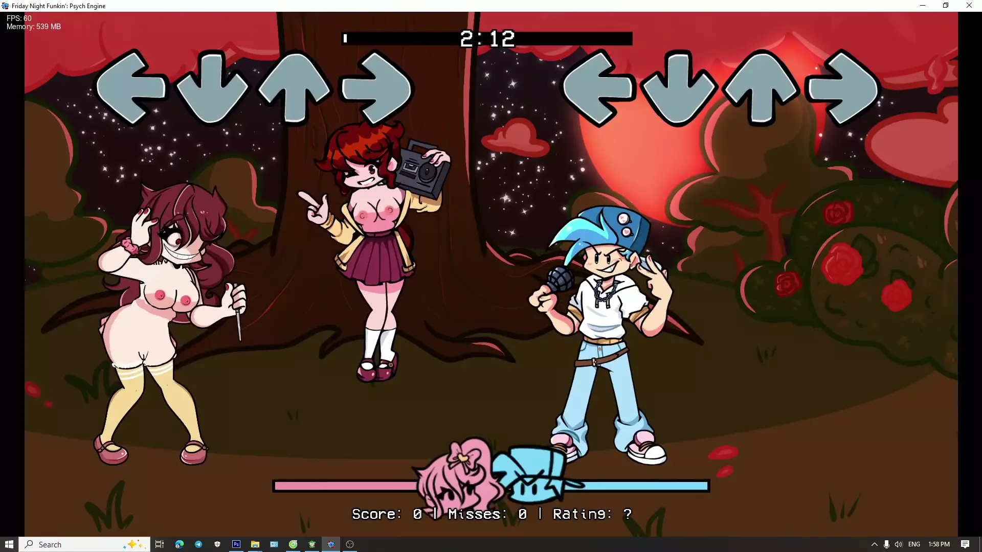Expand the hidden system tray icons chevron
This screenshot has height=552, width=982.
(874, 544)
